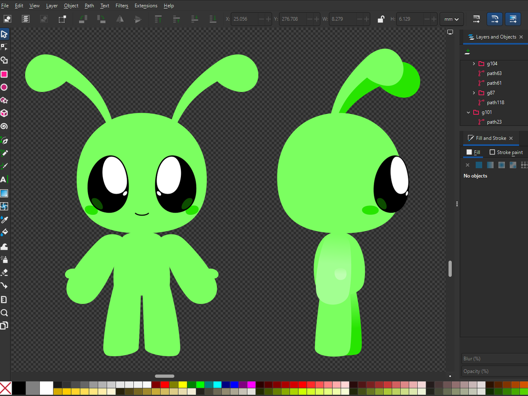This screenshot has height=396, width=528.
Task: Select path63 in the layers list
Action: click(494, 73)
